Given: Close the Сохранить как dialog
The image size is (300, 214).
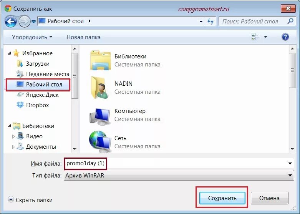Looking at the screenshot, I should pos(288,8).
